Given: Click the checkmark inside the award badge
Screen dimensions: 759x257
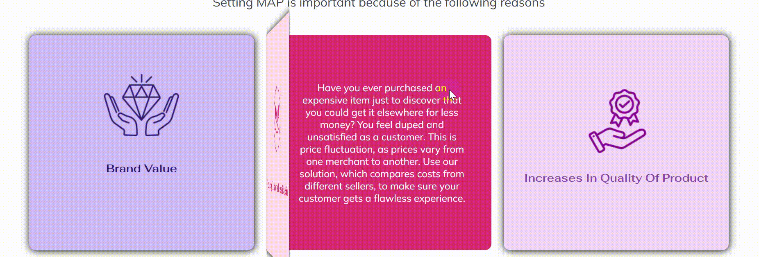Looking at the screenshot, I should (624, 105).
